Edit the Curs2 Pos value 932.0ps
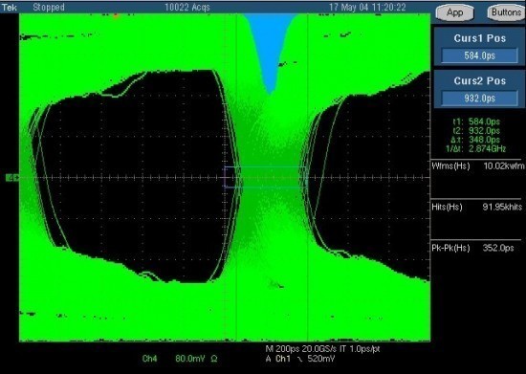The height and width of the screenshot is (374, 526). click(480, 99)
